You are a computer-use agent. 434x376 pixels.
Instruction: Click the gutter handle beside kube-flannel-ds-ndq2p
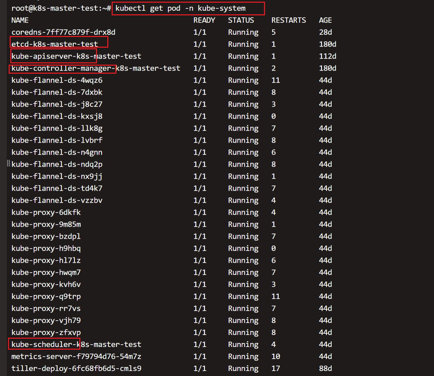[8, 163]
